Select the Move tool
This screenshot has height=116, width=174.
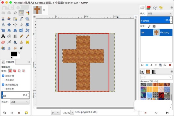coord(9,24)
